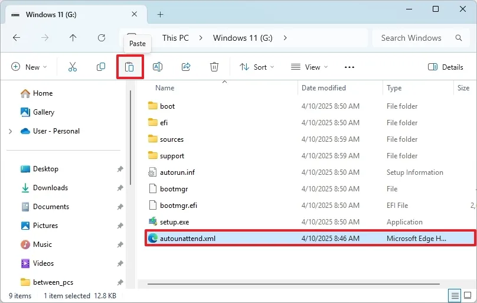Go up one folder level
The width and height of the screenshot is (477, 303).
(73, 38)
